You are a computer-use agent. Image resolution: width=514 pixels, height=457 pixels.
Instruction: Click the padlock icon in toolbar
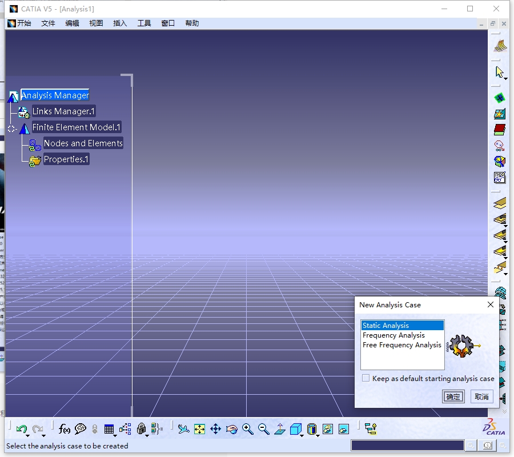[x=141, y=429]
